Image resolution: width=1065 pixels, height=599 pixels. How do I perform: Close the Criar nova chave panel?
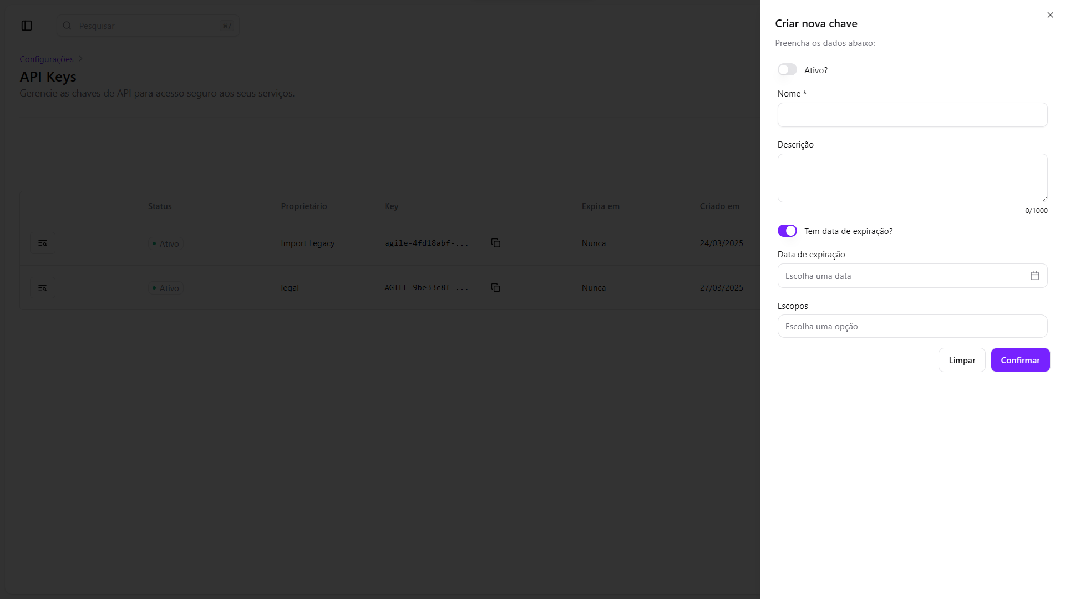pos(1050,15)
